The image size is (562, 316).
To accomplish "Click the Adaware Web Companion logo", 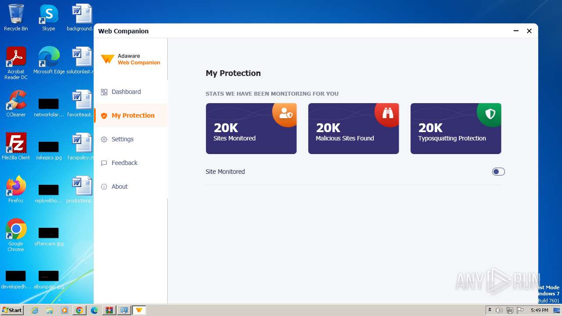I will [130, 59].
